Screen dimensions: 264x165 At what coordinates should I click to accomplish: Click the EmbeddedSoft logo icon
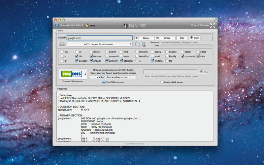(57, 25)
